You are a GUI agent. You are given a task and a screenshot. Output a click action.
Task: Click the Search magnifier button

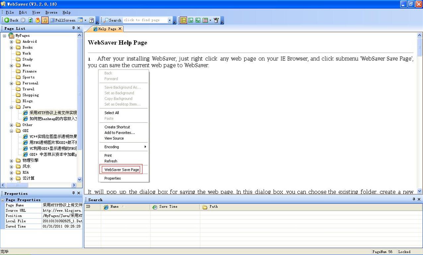tap(112, 20)
